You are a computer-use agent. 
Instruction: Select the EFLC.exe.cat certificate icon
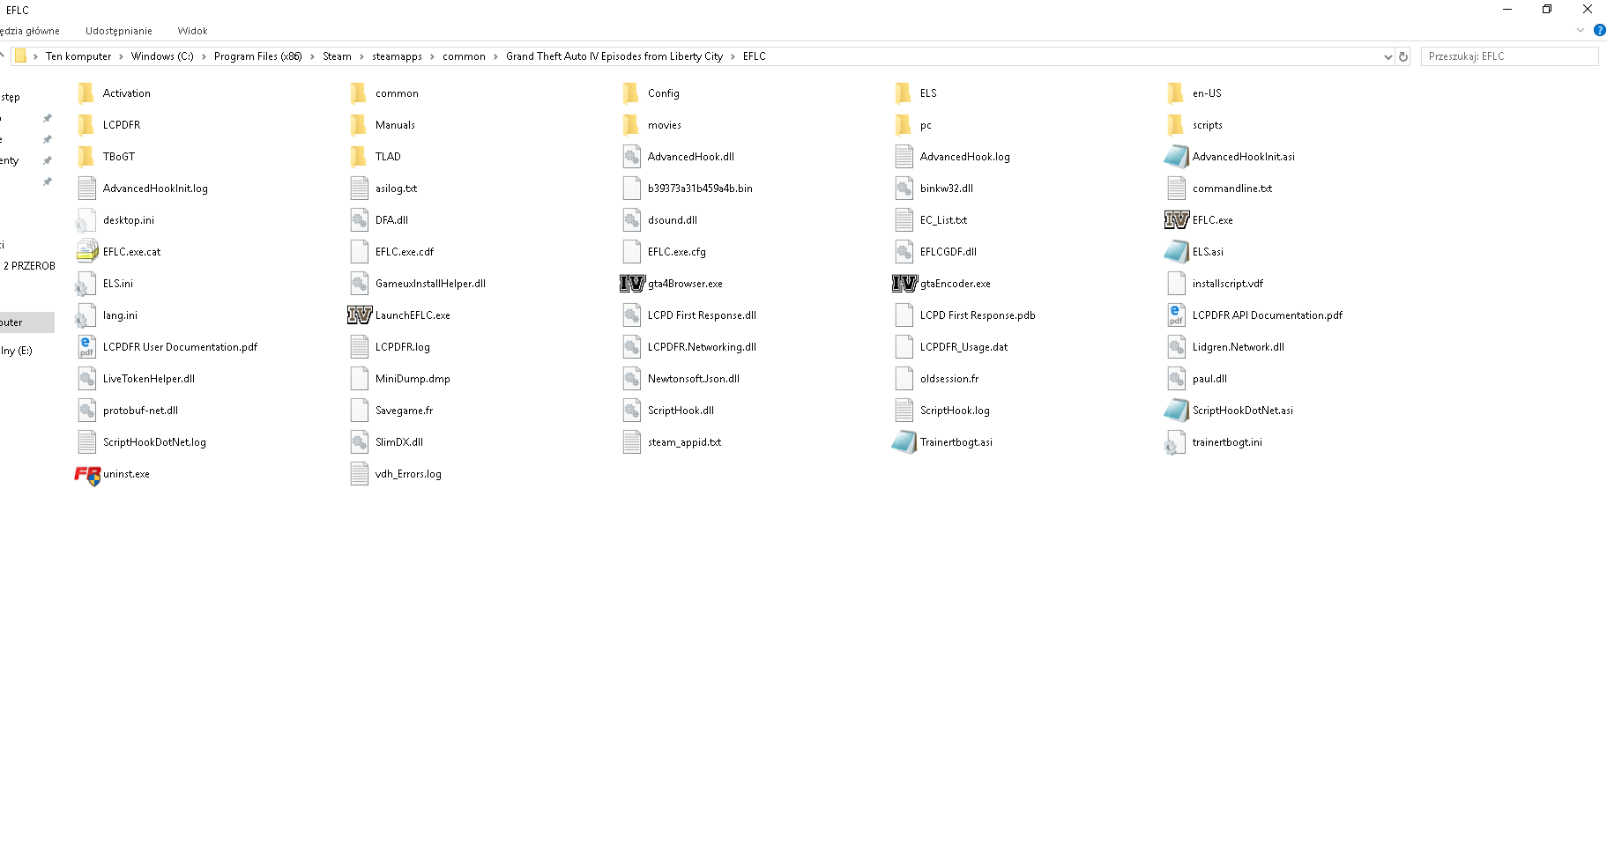point(86,252)
